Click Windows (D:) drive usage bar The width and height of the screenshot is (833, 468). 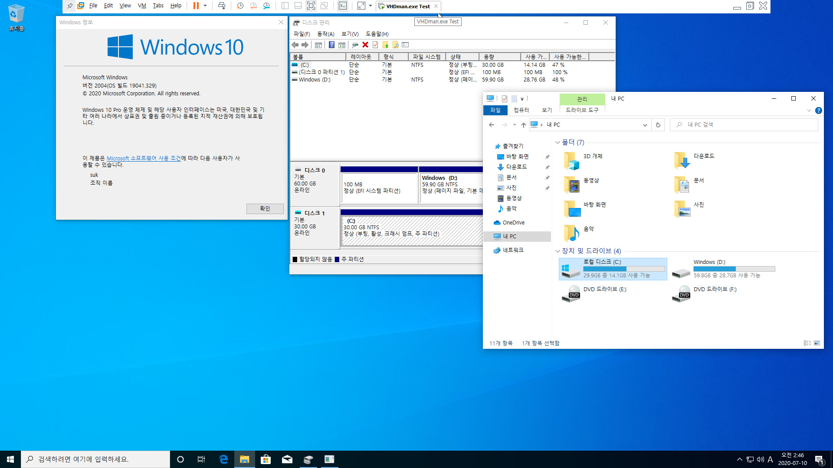734,269
